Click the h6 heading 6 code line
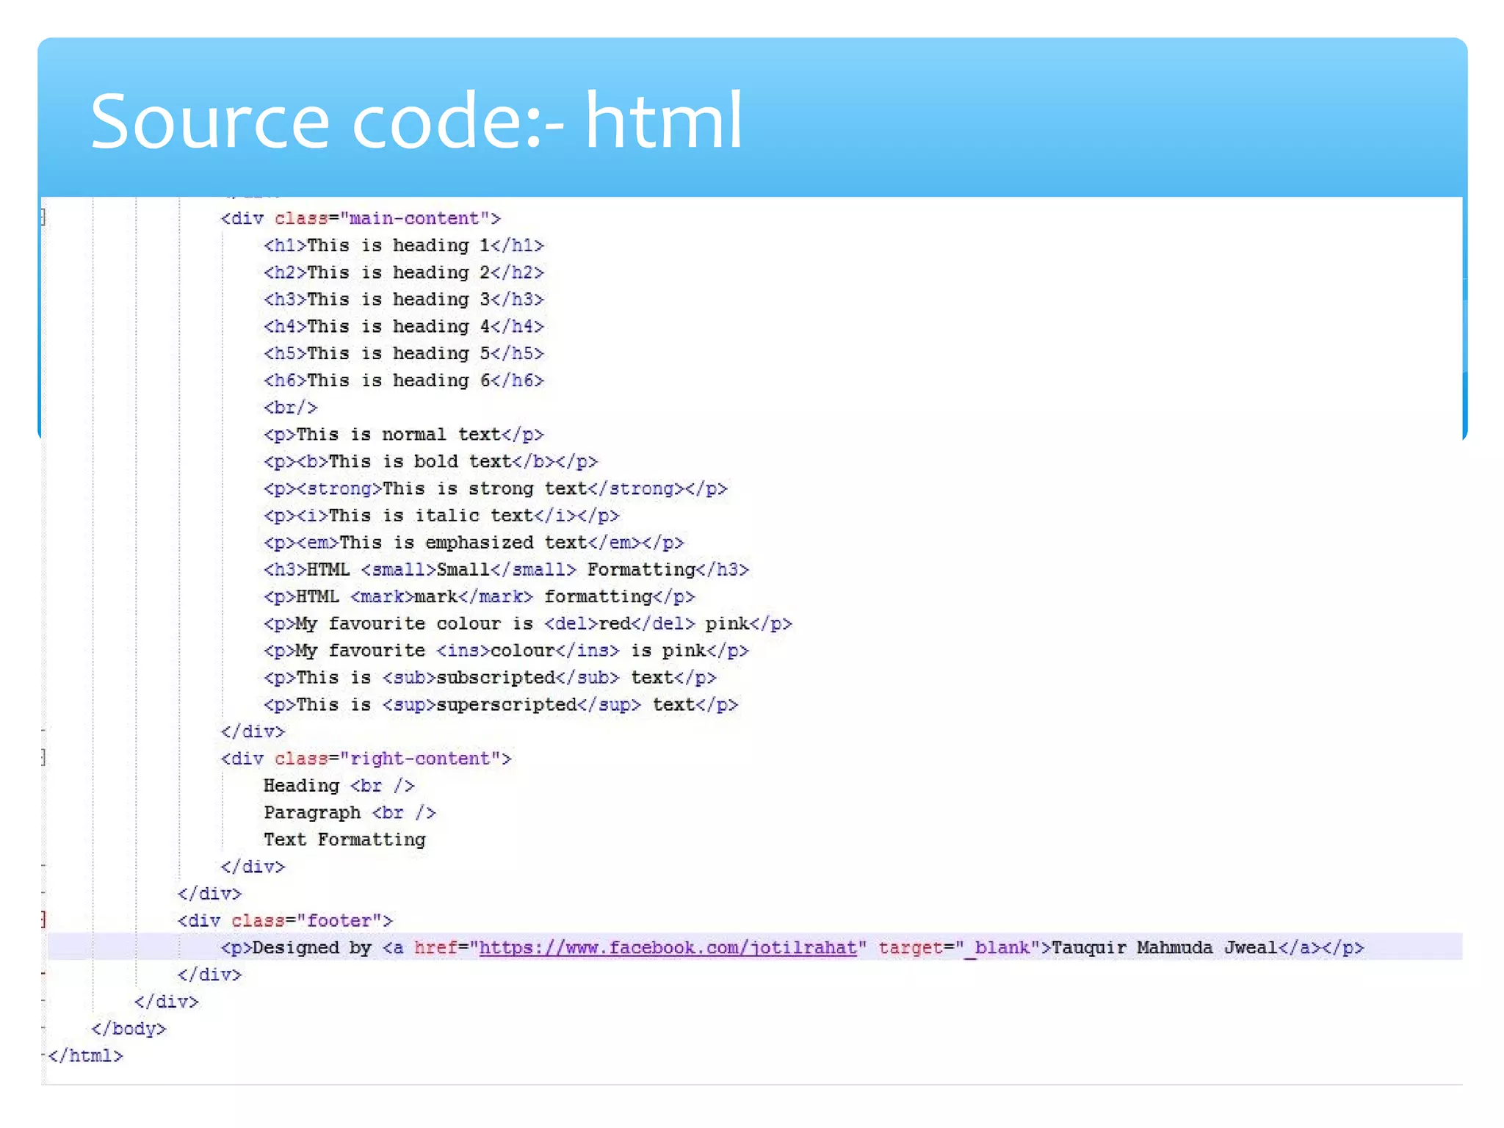The height and width of the screenshot is (1128, 1504). click(x=403, y=380)
